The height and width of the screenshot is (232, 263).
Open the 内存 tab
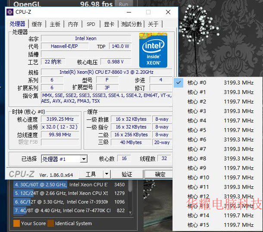[x=73, y=24]
